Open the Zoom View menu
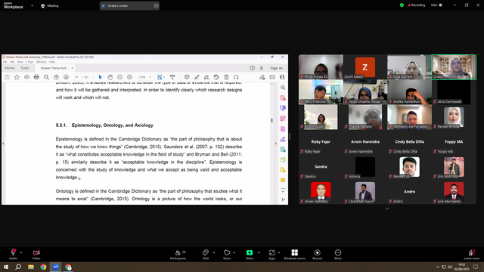The height and width of the screenshot is (272, 484). 436,5
